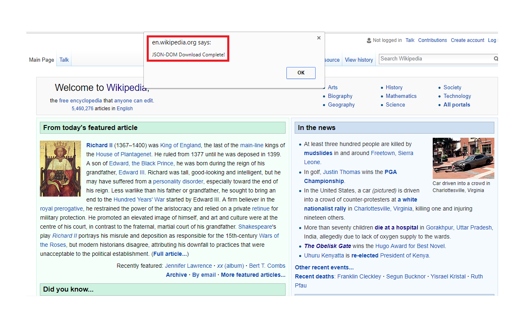The width and height of the screenshot is (526, 329).
Task: Click By email link
Action: click(x=204, y=275)
